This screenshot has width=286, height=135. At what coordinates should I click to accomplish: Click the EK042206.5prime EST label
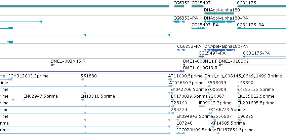coord(189,90)
